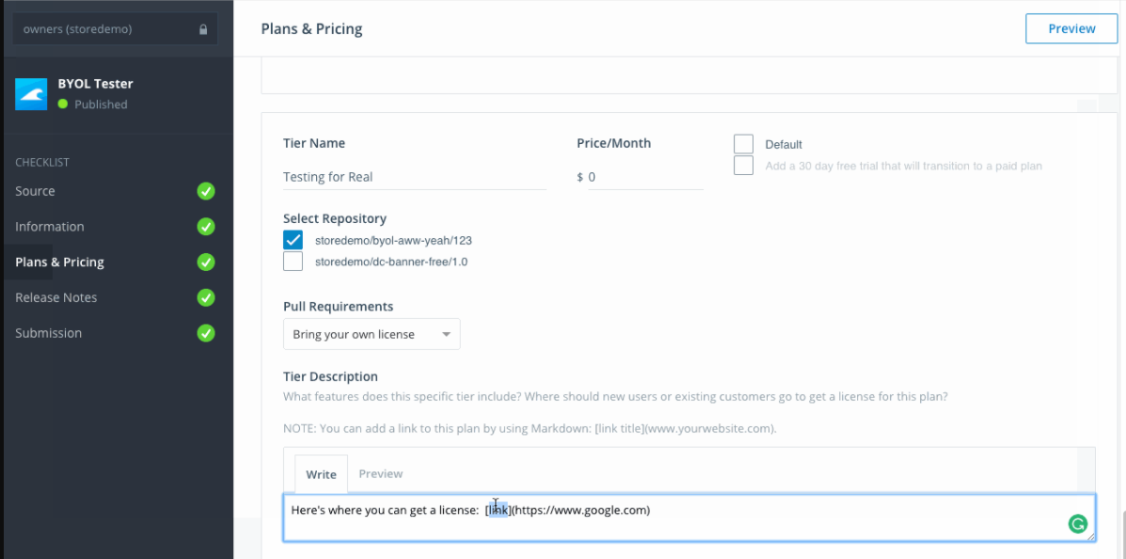Click the green checkmark next to Submission

click(206, 333)
